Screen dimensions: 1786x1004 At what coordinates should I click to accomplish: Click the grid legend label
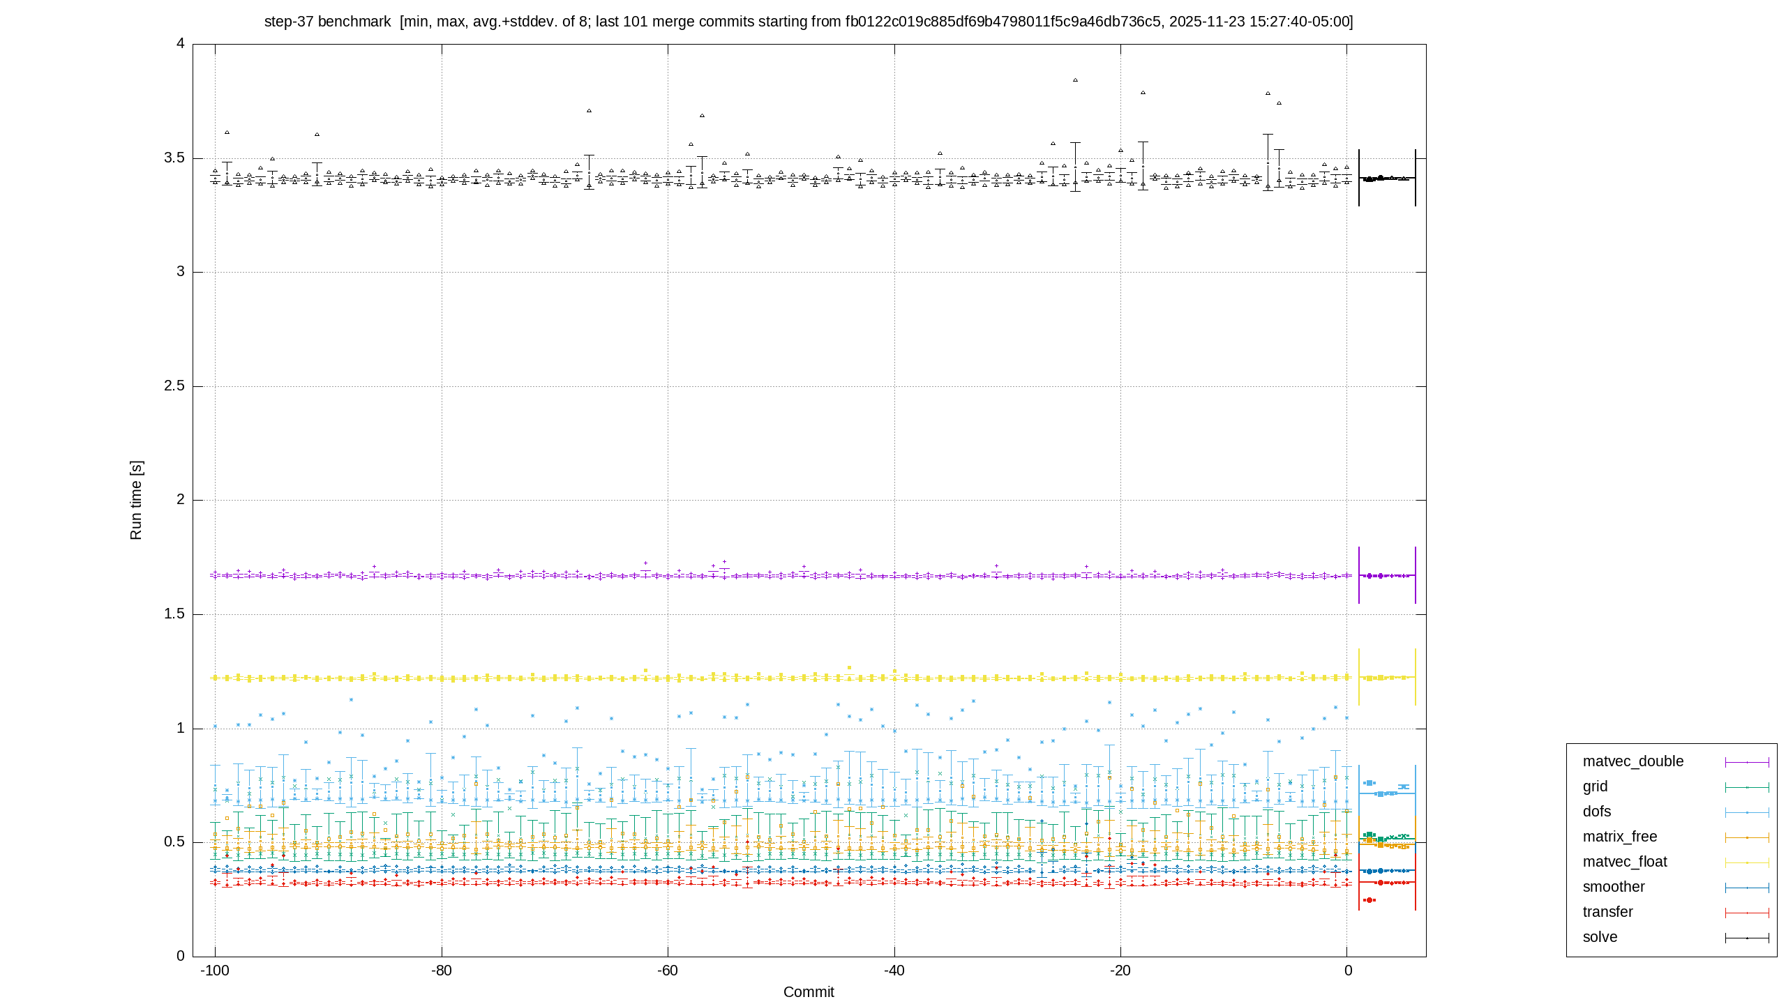1595,786
